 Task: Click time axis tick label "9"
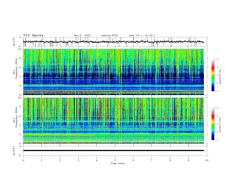(188, 160)
